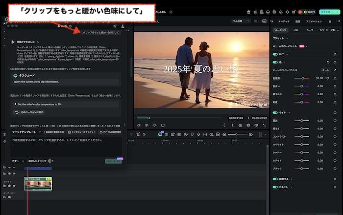
Task: Adjust the コントラスト slider
Action: [x=301, y=136]
